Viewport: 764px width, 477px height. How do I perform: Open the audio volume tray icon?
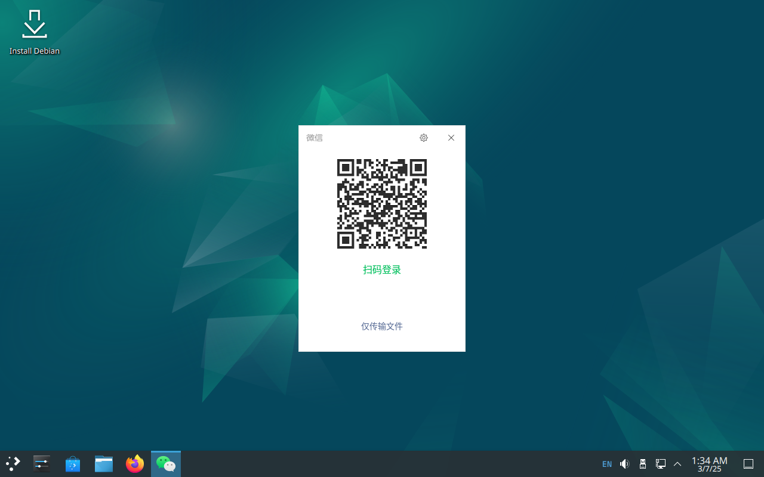click(625, 464)
